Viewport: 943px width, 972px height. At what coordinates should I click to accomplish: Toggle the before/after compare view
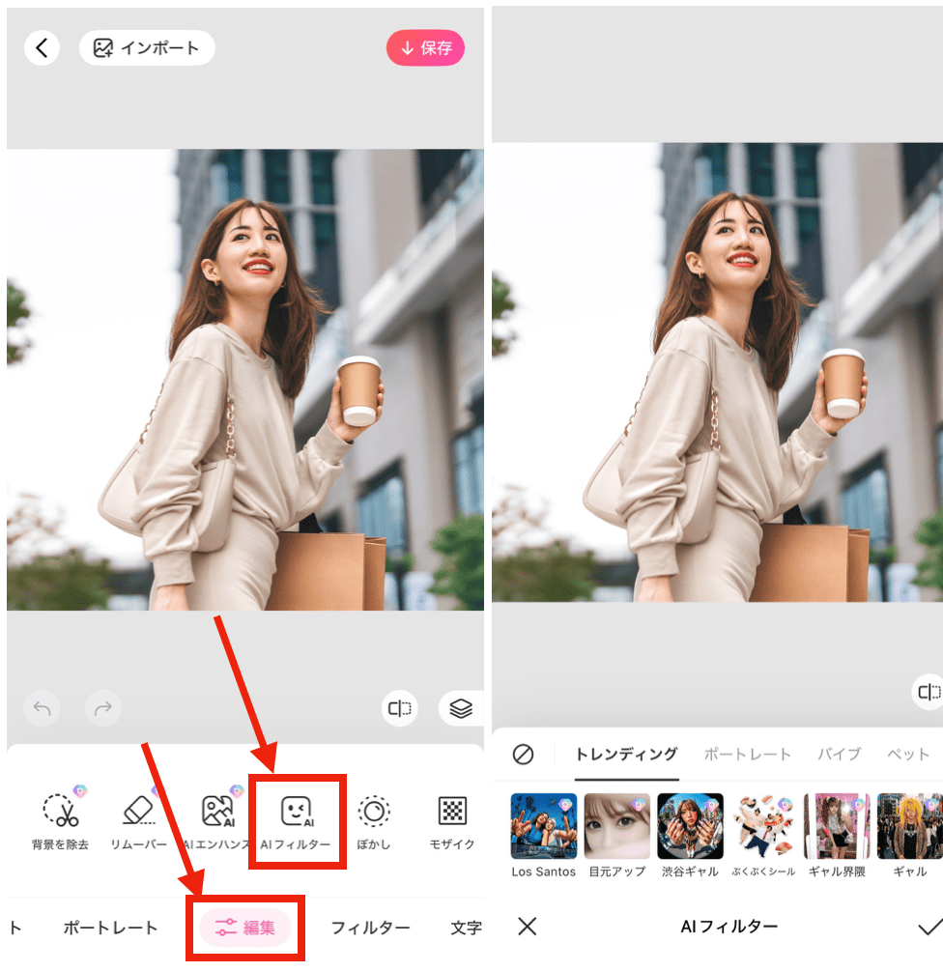click(x=399, y=708)
